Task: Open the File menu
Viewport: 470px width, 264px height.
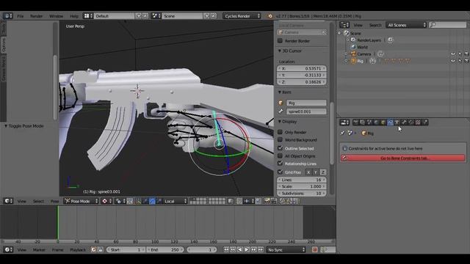Action: coord(20,16)
